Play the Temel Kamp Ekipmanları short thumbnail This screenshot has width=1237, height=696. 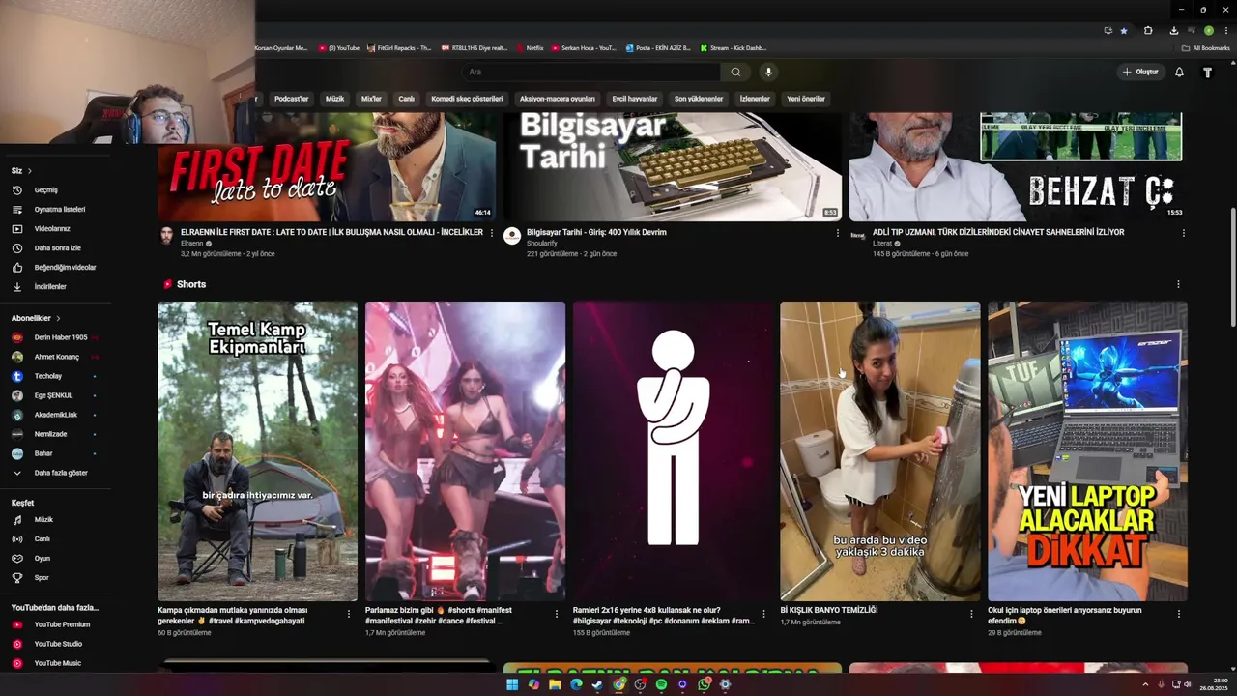pyautogui.click(x=257, y=451)
